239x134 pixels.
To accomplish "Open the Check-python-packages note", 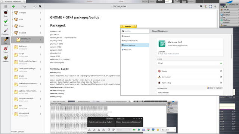I will click(x=27, y=70).
